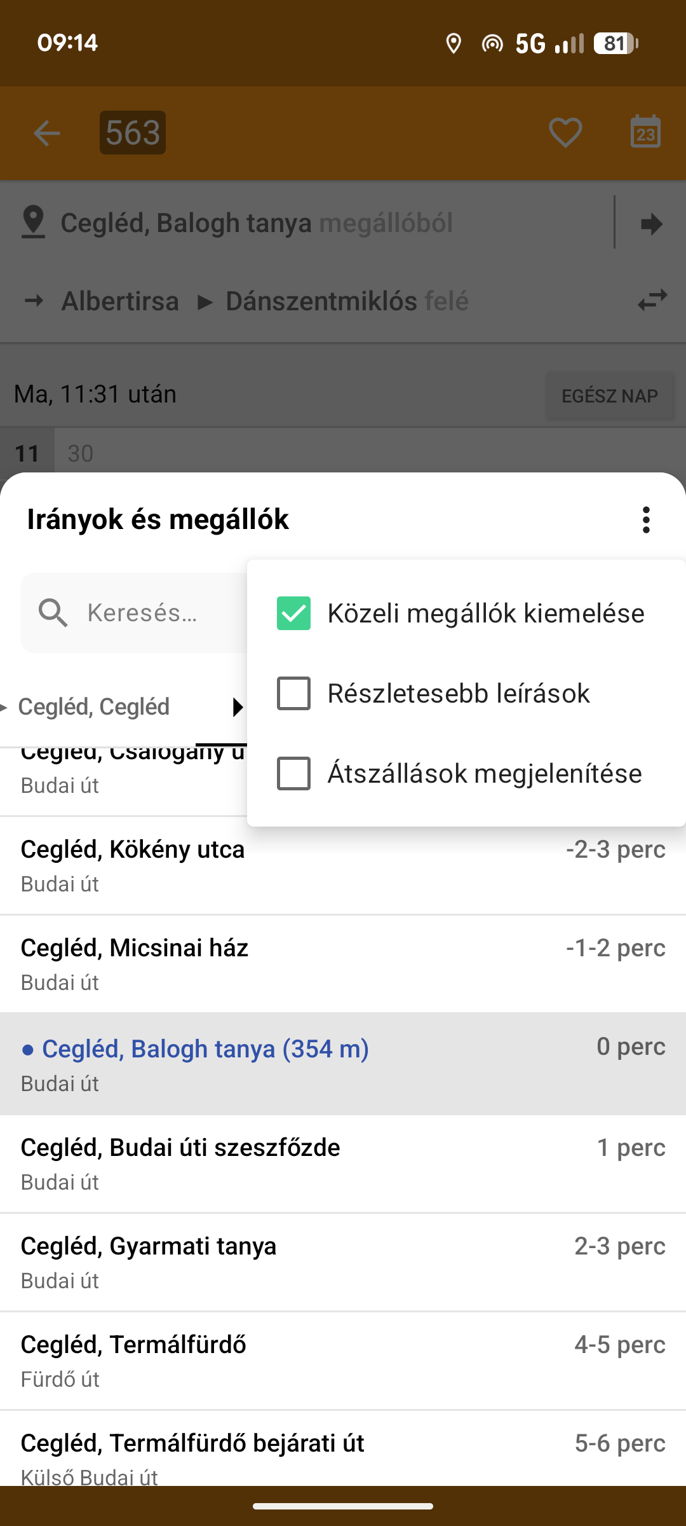
Task: Tap the route number 563 badge
Action: (x=133, y=133)
